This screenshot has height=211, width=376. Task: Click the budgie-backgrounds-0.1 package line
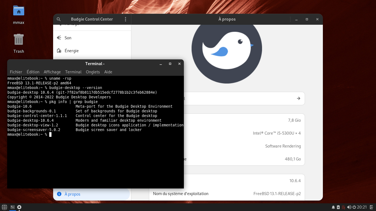[x=82, y=111]
